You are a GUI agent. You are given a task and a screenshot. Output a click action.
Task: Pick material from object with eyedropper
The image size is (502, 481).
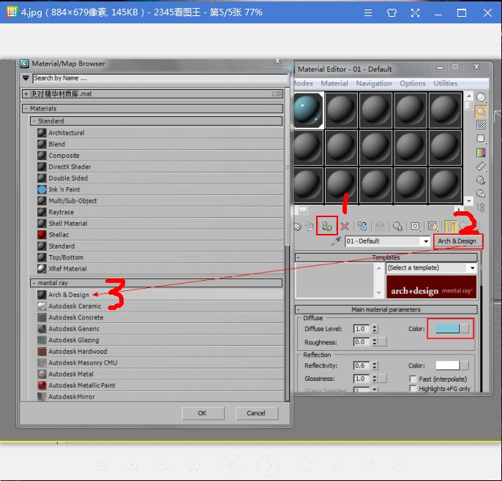336,240
